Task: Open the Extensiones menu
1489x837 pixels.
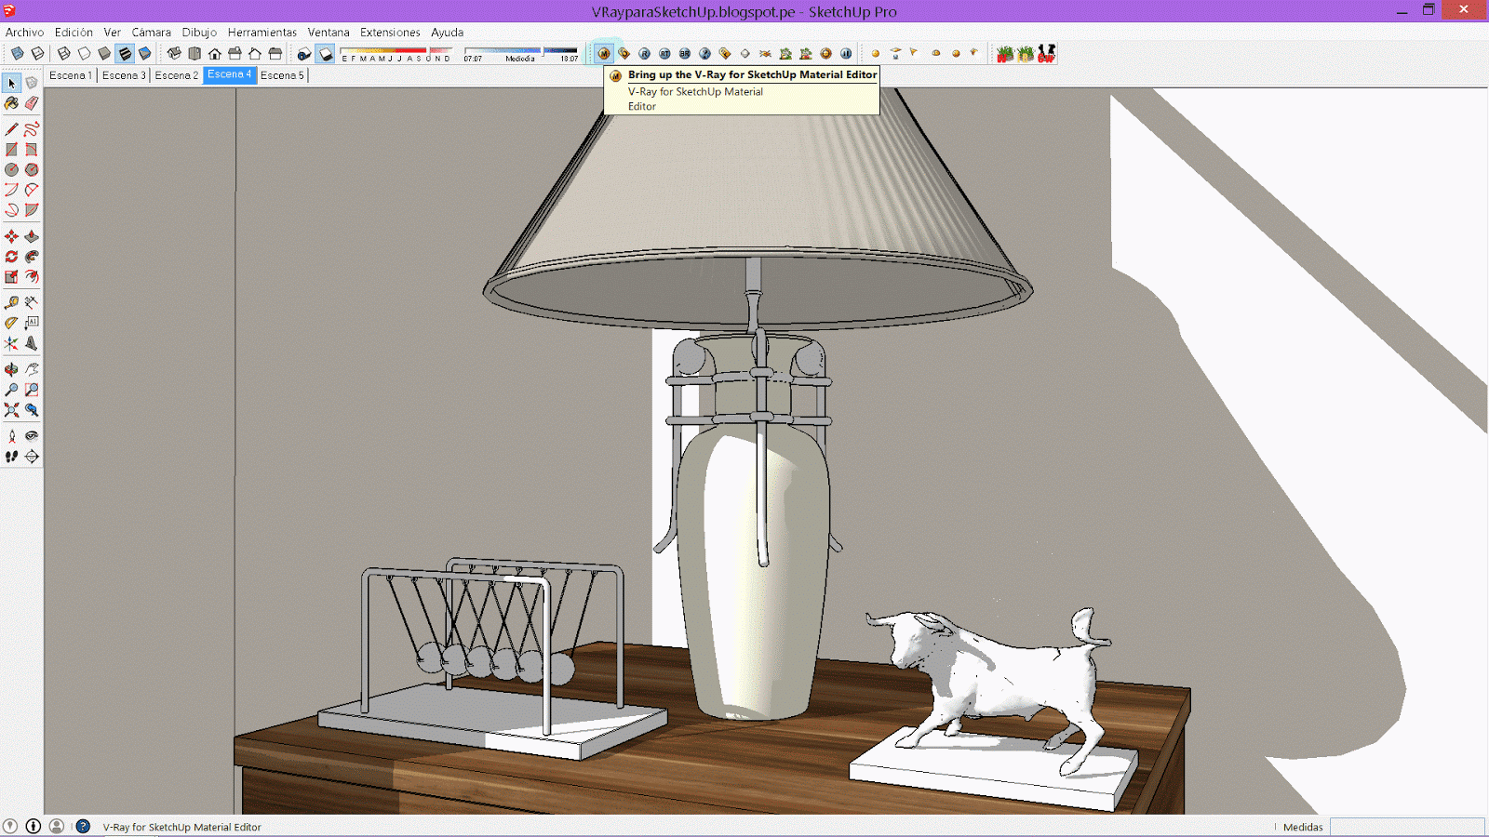Action: 390,32
